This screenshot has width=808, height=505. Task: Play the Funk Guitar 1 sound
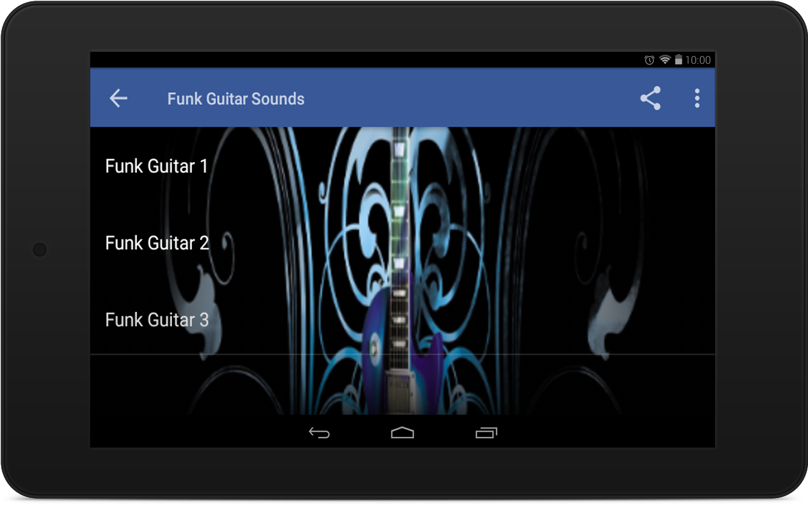click(403, 166)
